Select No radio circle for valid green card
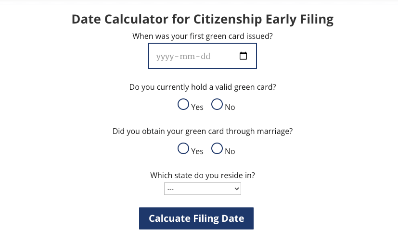The height and width of the screenshot is (241, 398). pyautogui.click(x=217, y=104)
